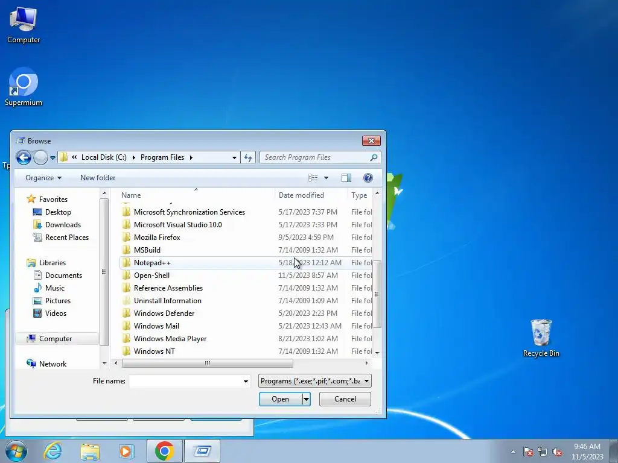The image size is (618, 463).
Task: Click the Windows Start button
Action: point(16,451)
